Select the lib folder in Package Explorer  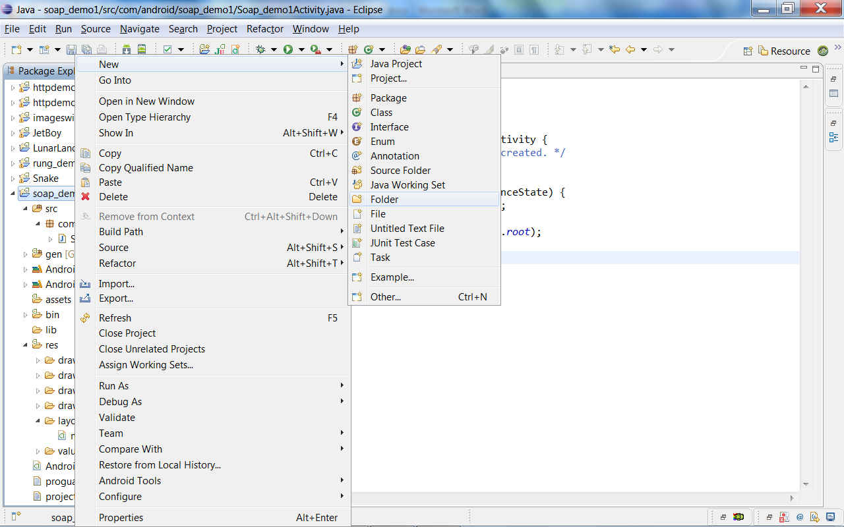click(44, 329)
